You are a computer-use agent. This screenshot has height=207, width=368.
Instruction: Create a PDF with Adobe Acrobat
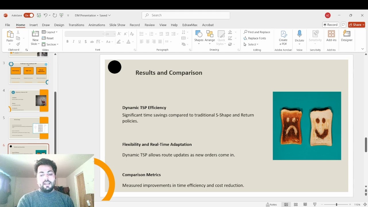[x=283, y=38]
